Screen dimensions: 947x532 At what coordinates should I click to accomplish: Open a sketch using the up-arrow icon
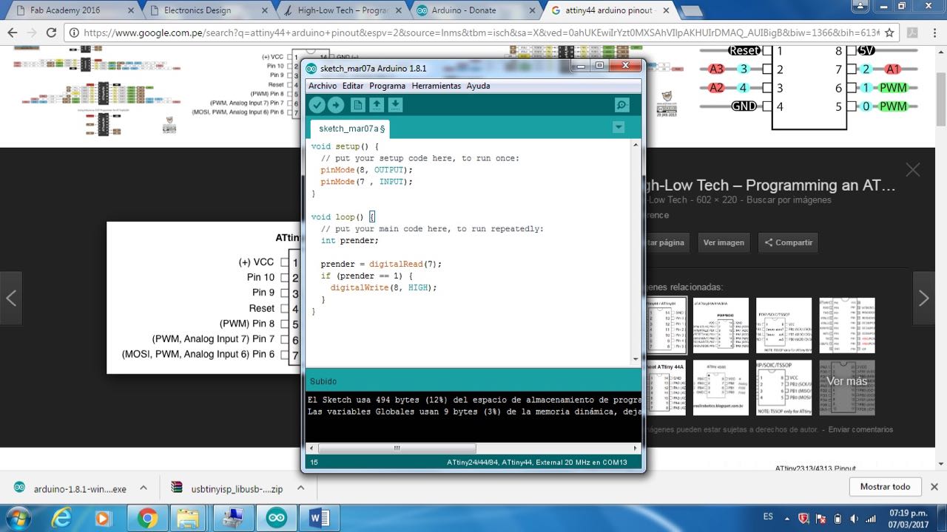tap(377, 105)
